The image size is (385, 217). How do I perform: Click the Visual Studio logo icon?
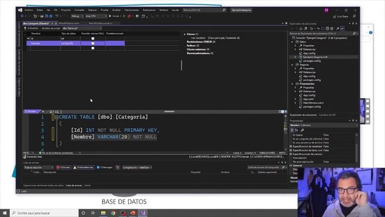tap(20, 10)
